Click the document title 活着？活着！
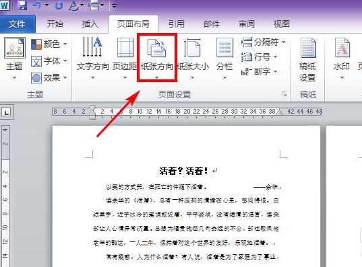The height and width of the screenshot is (267, 362). pyautogui.click(x=183, y=171)
